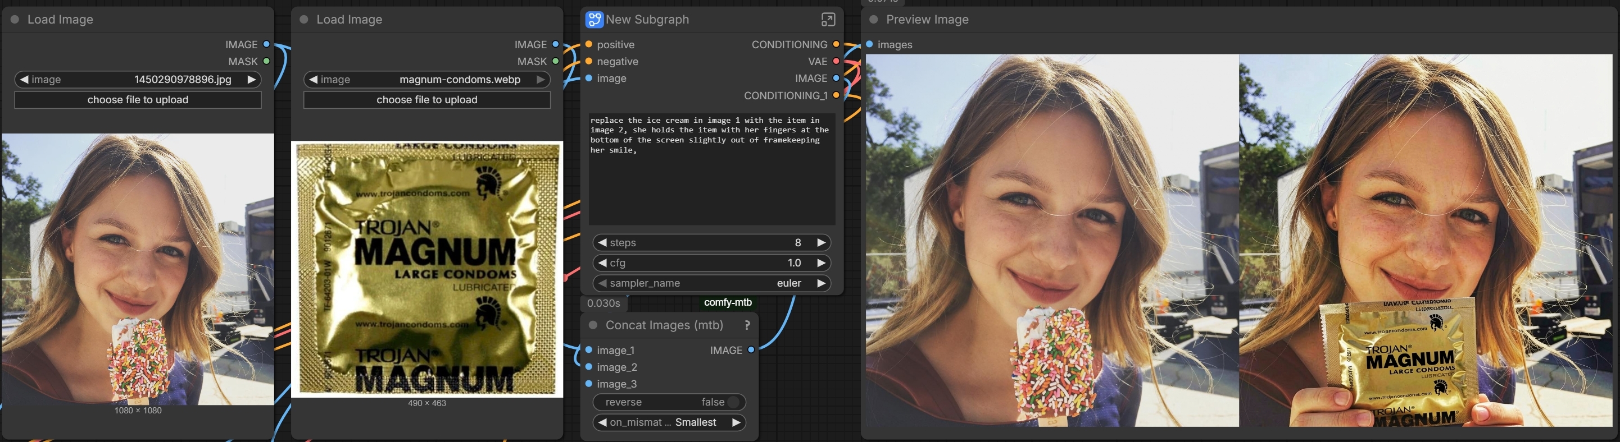
Task: Open the on_mismatch Smallest dropdown
Action: click(x=669, y=422)
